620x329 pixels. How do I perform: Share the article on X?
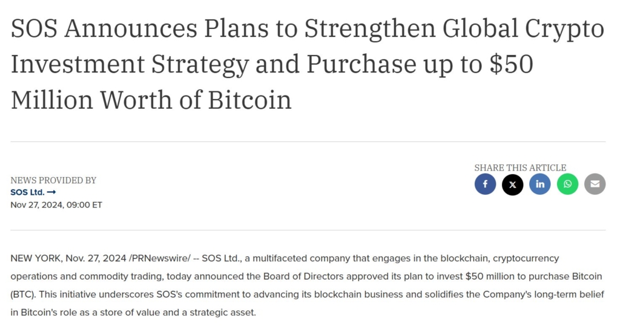[x=512, y=184]
